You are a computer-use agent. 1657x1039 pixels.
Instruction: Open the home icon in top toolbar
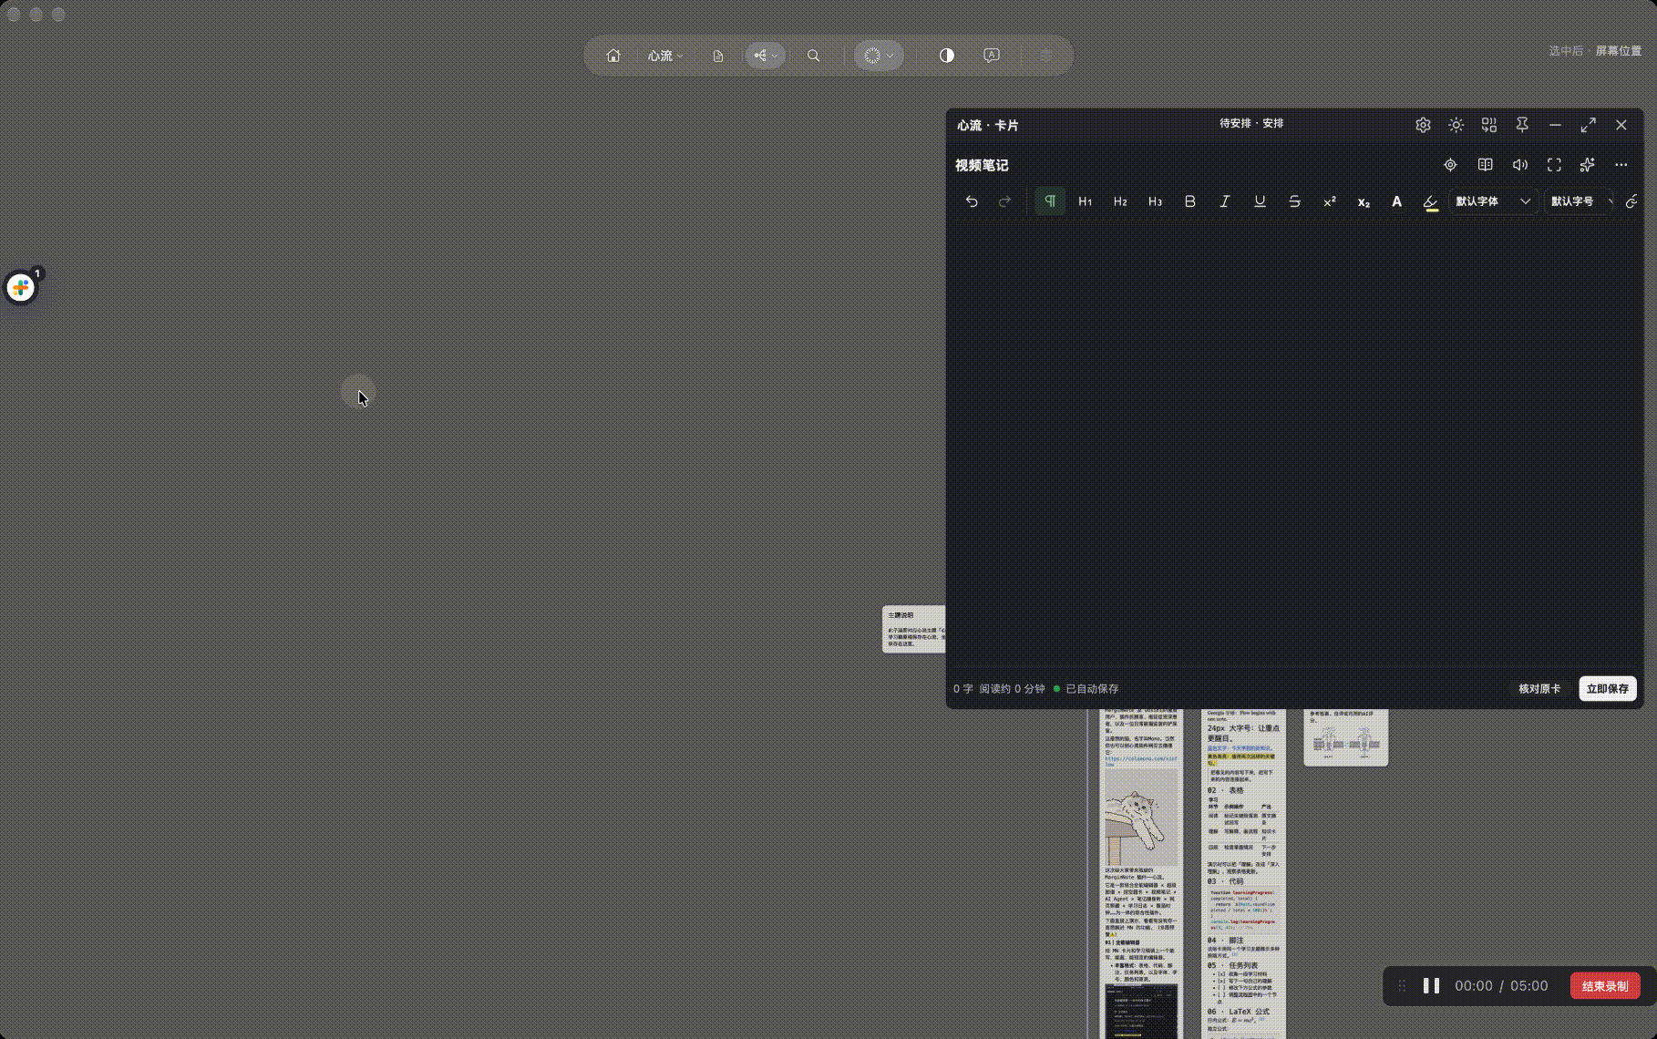pyautogui.click(x=613, y=56)
